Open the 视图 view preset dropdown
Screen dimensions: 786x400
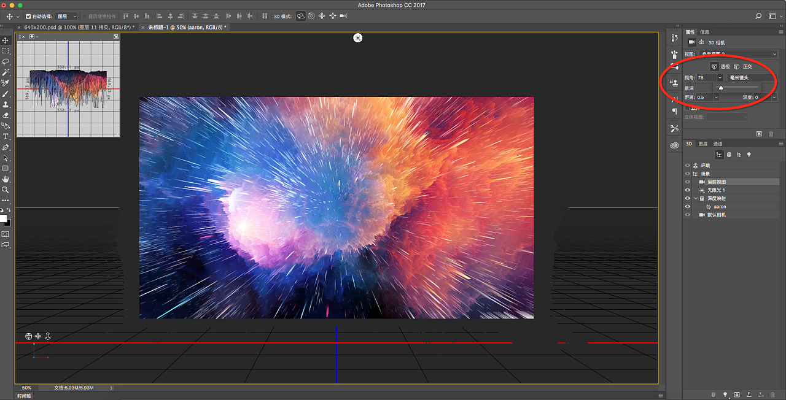pos(739,54)
